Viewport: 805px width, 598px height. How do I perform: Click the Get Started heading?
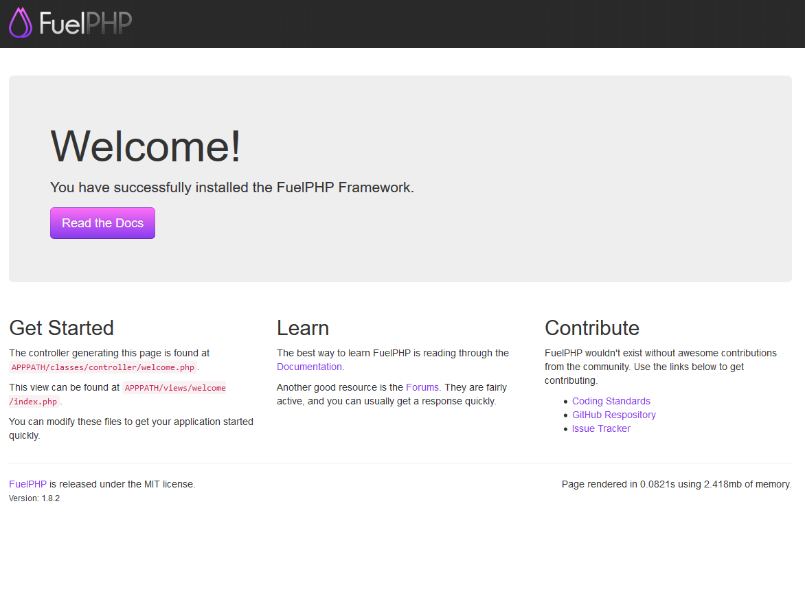(x=61, y=328)
